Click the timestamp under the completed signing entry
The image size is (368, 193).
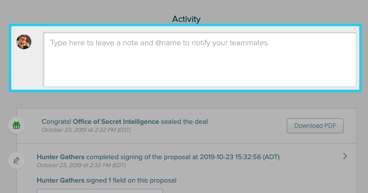pyautogui.click(x=81, y=165)
